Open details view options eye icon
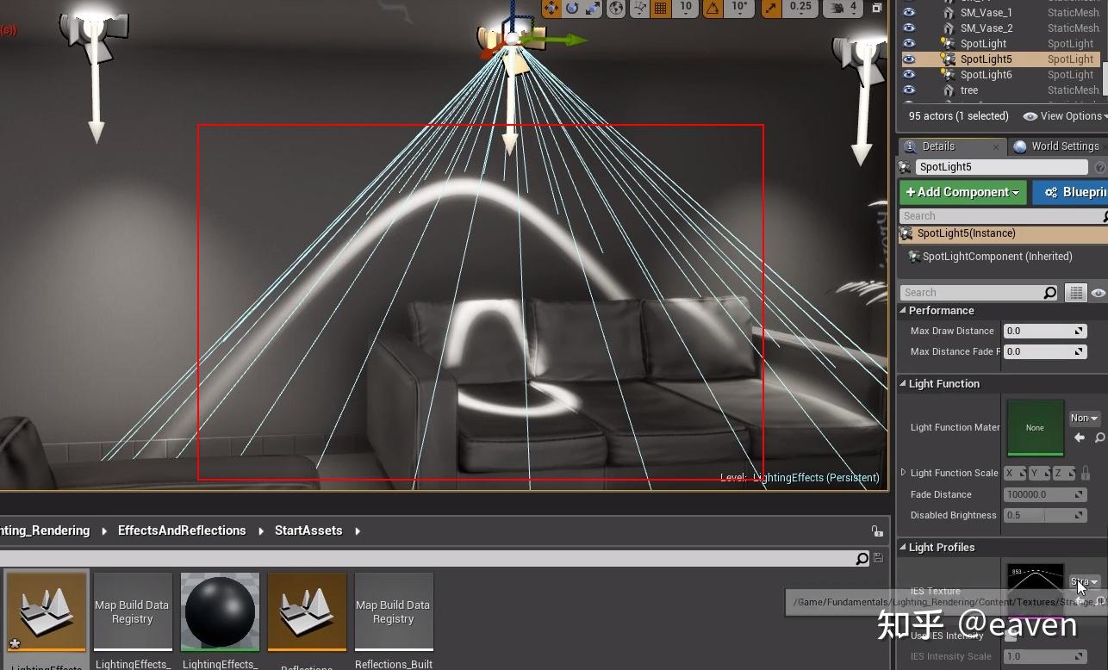Screen dimensions: 1108x670 (x=1099, y=293)
